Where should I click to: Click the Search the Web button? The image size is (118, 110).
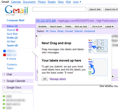(x=111, y=9)
